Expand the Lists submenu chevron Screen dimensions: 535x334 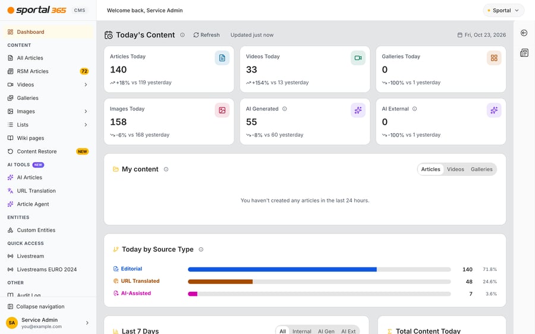(86, 125)
